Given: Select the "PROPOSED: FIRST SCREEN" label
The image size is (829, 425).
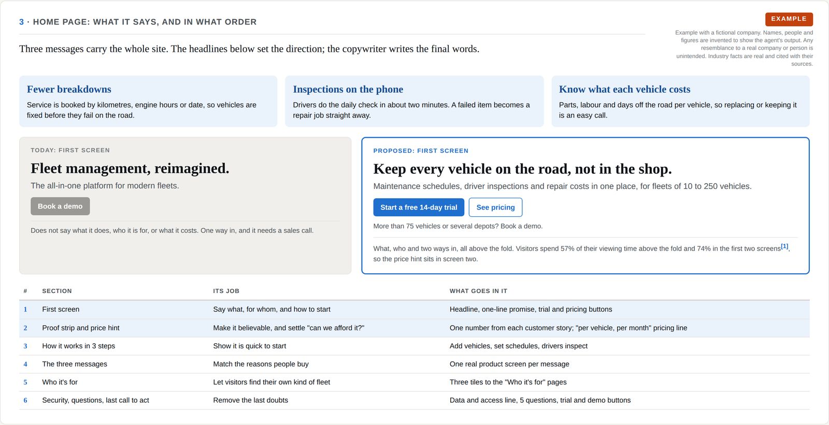Looking at the screenshot, I should (421, 151).
